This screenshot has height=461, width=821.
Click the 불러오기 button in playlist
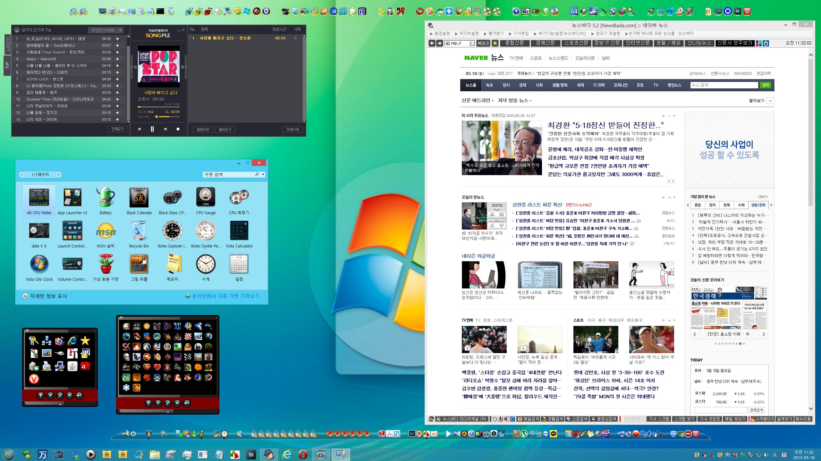[225, 130]
